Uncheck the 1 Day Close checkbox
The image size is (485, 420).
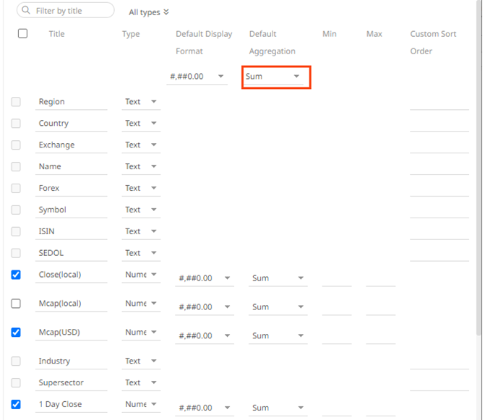point(16,404)
